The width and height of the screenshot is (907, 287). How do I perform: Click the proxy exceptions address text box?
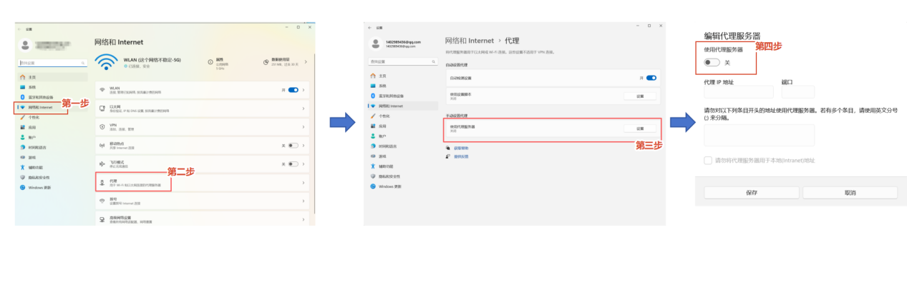[x=760, y=135]
